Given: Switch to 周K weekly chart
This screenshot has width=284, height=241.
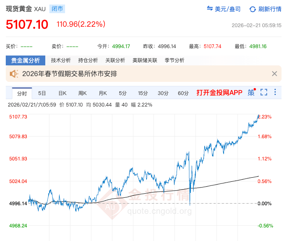Looking at the screenshot, I should coord(82,93).
